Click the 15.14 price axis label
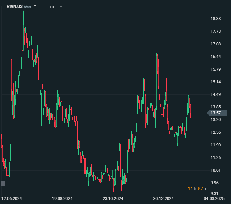 pos(216,82)
